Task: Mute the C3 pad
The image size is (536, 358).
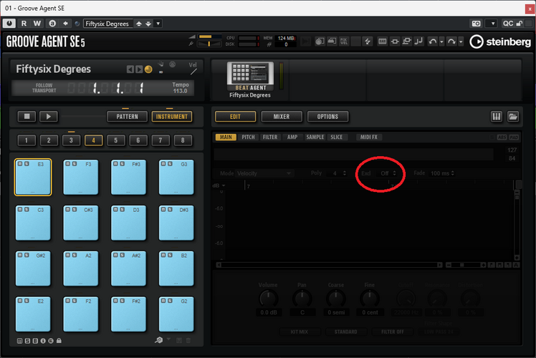Action: coord(20,209)
